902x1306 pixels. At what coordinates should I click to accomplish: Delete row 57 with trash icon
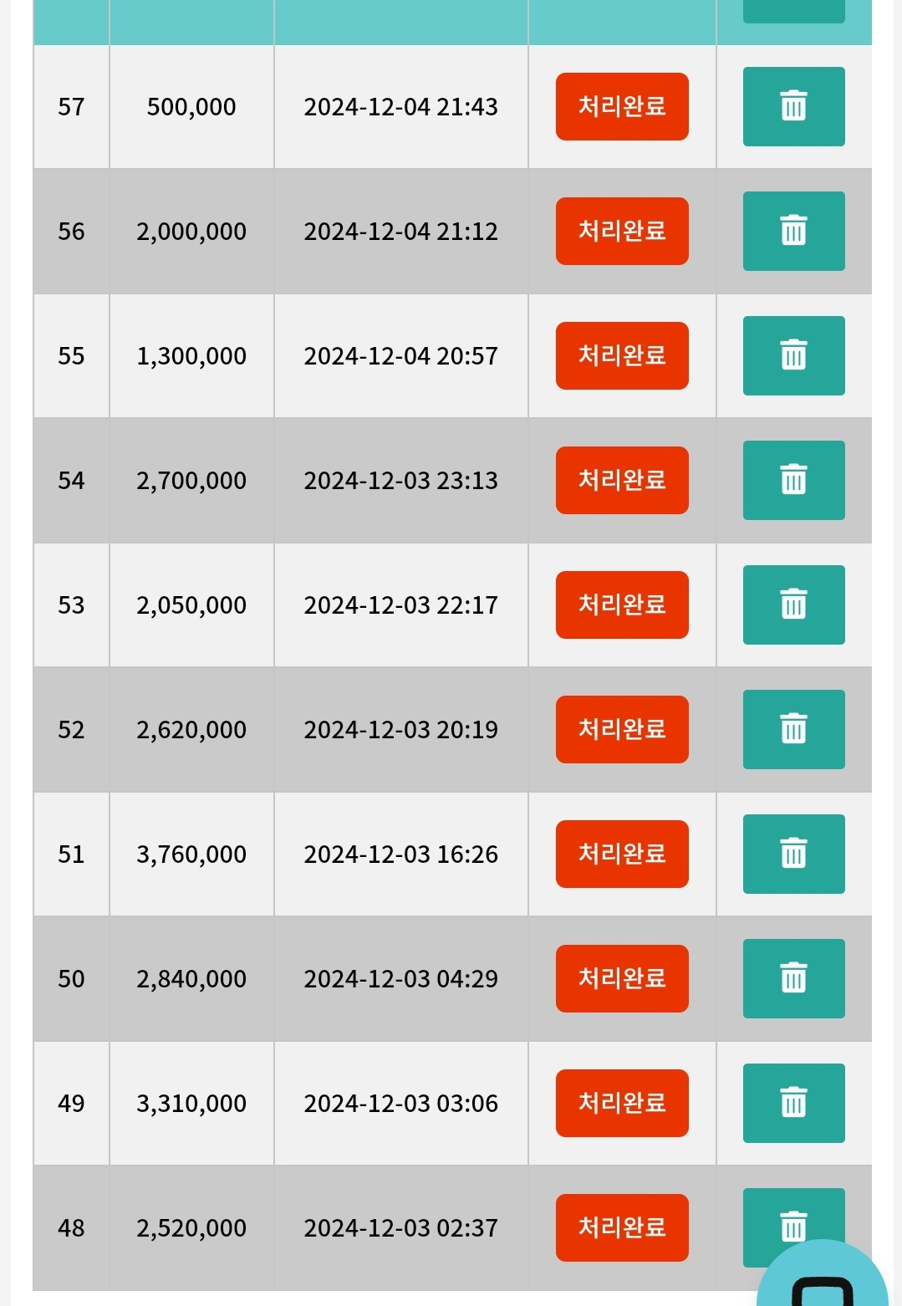pos(793,106)
